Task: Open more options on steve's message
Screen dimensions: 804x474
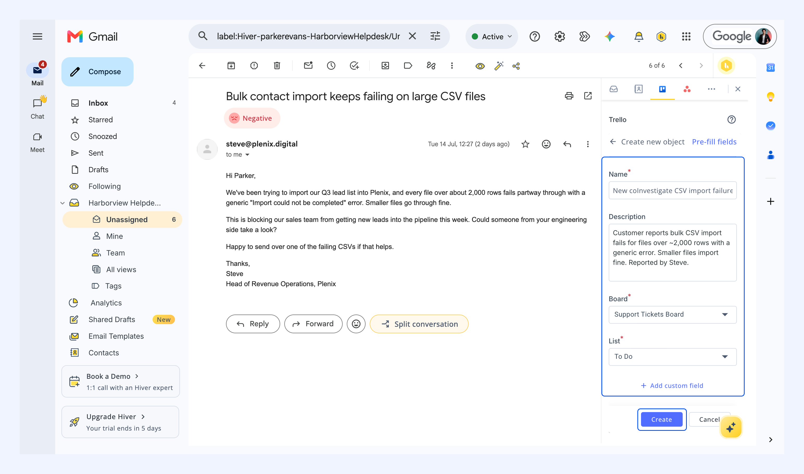Action: tap(588, 144)
